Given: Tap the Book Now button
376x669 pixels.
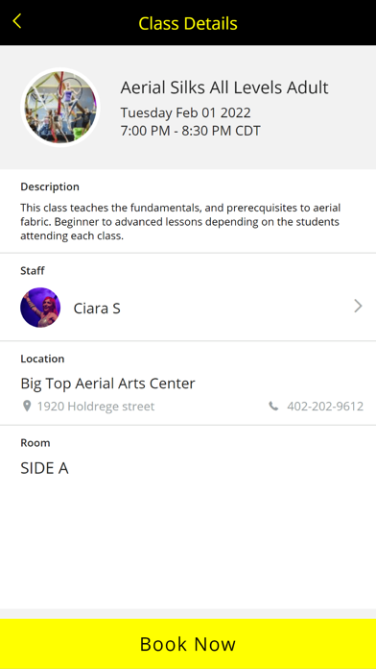Looking at the screenshot, I should [188, 644].
